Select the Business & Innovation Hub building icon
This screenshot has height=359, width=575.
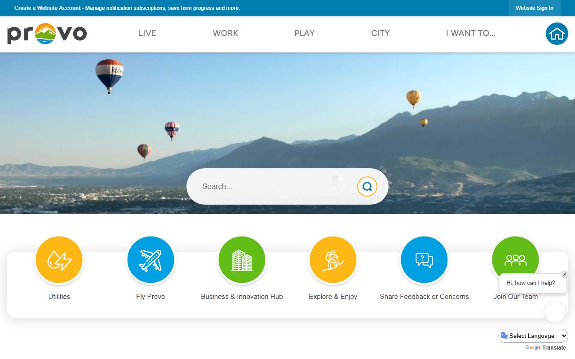tap(242, 260)
